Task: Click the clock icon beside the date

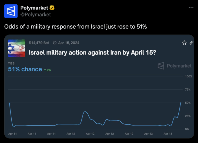Action: pyautogui.click(x=55, y=43)
